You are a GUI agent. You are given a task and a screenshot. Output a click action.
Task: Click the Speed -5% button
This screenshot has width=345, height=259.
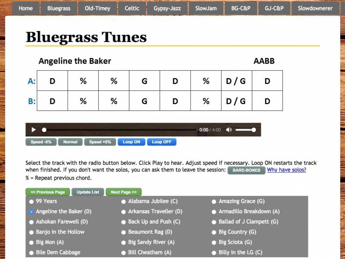pyautogui.click(x=41, y=142)
